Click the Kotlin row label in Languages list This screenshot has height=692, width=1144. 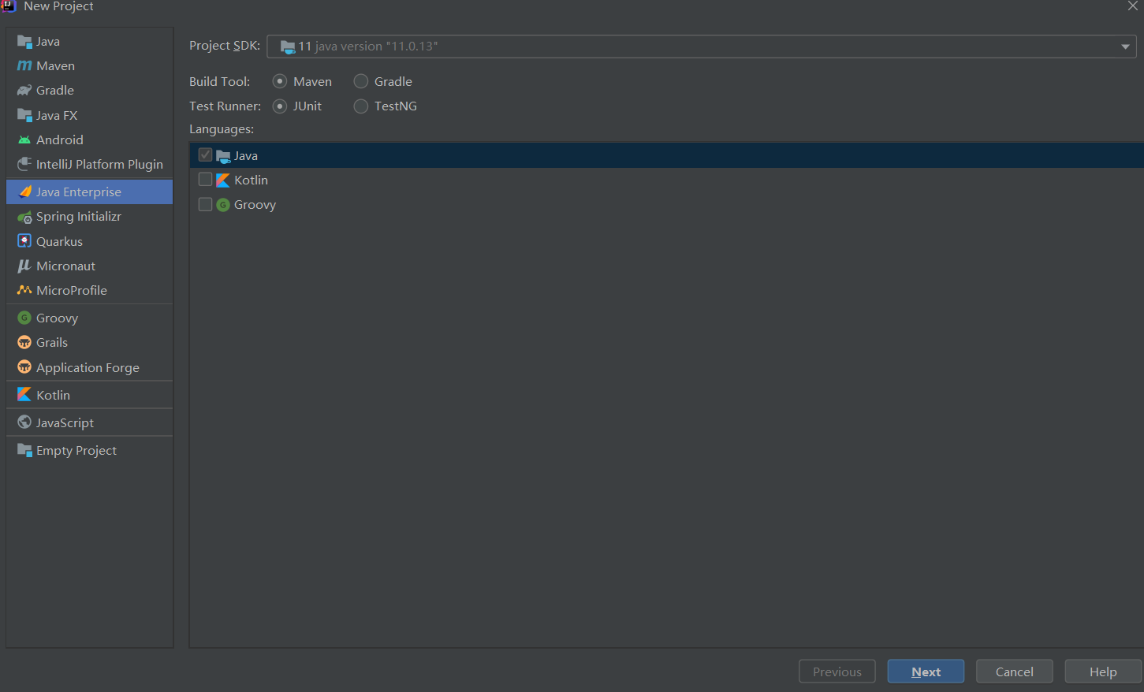click(251, 180)
